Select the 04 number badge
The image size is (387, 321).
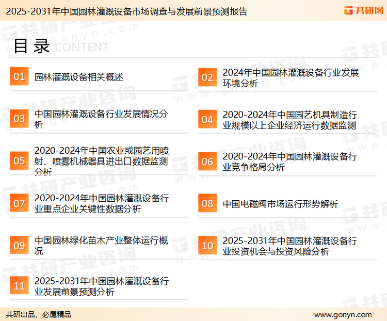pos(207,119)
